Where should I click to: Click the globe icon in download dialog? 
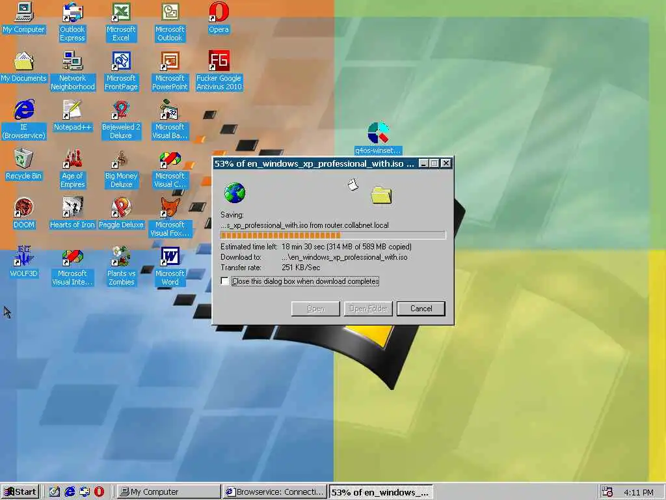(234, 193)
